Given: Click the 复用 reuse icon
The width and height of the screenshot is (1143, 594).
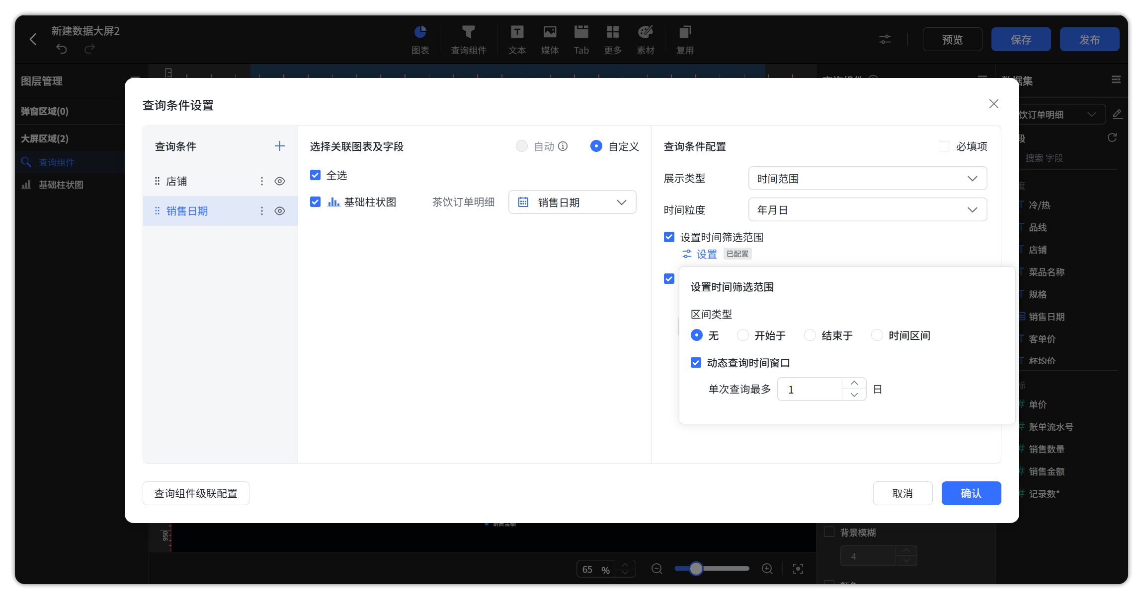Looking at the screenshot, I should pyautogui.click(x=685, y=40).
